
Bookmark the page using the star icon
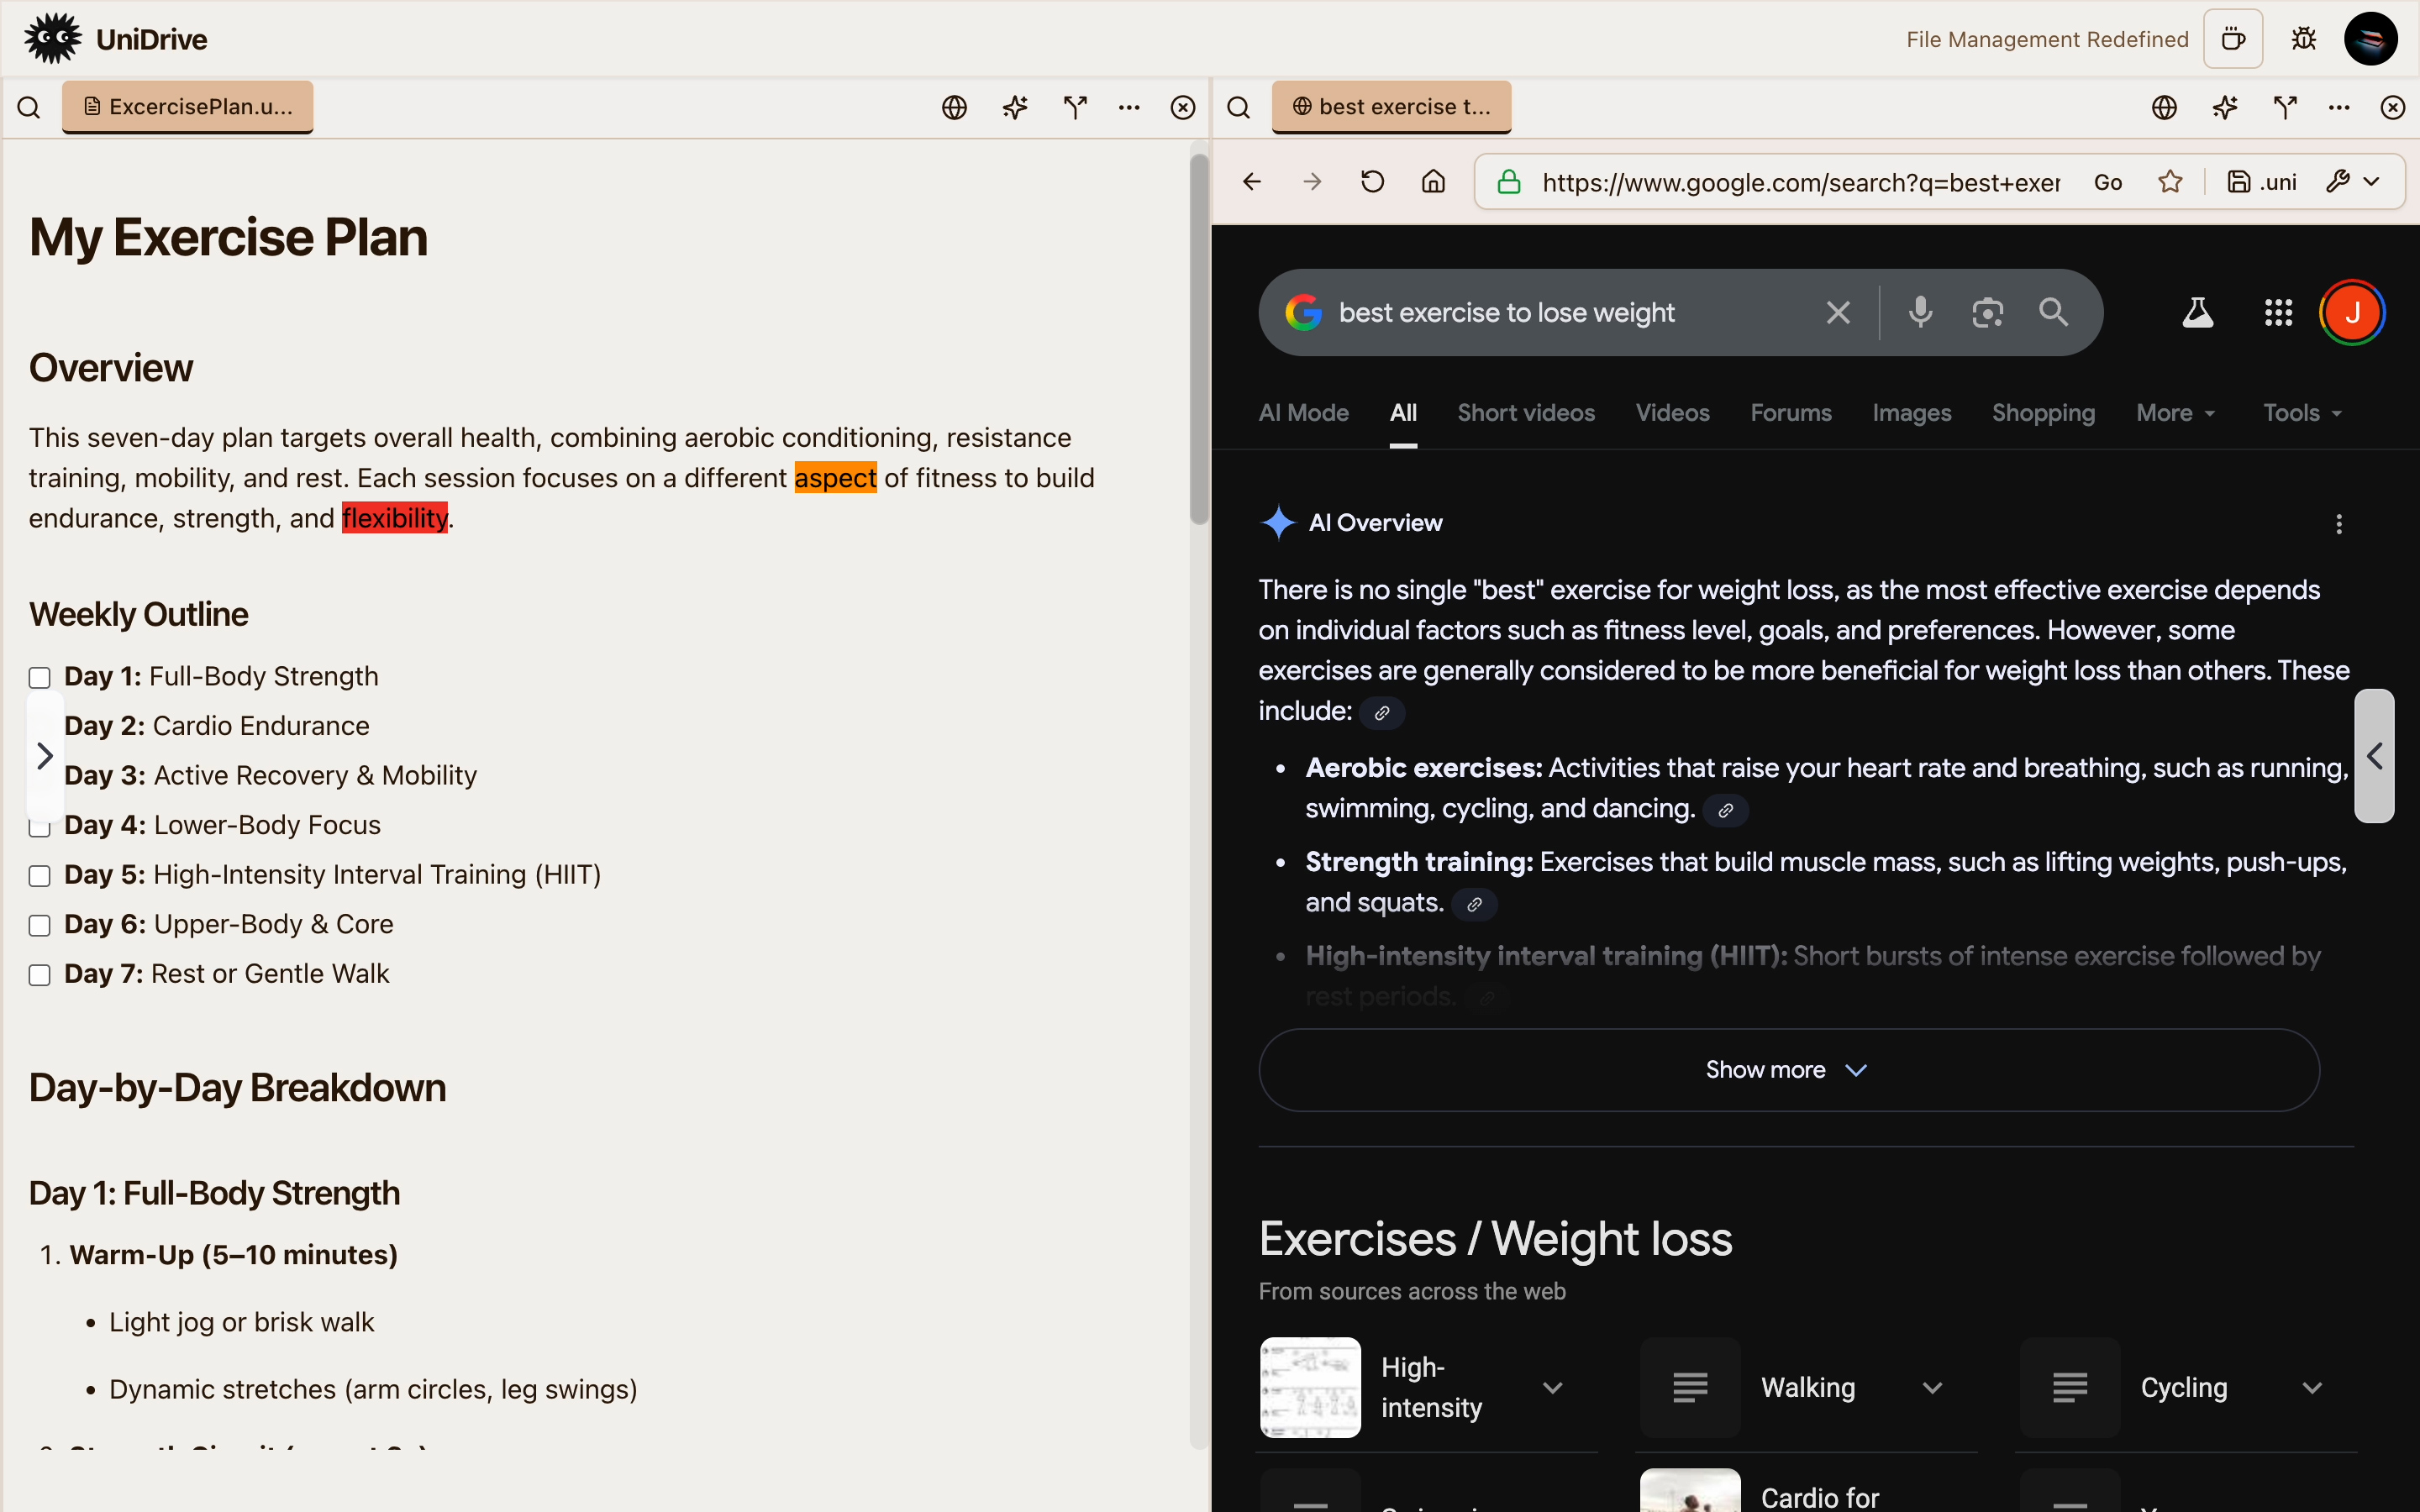2171,181
